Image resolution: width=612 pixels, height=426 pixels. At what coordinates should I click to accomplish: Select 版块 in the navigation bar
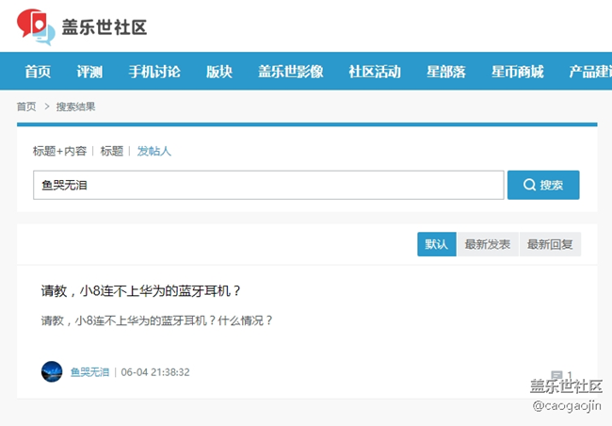[219, 72]
